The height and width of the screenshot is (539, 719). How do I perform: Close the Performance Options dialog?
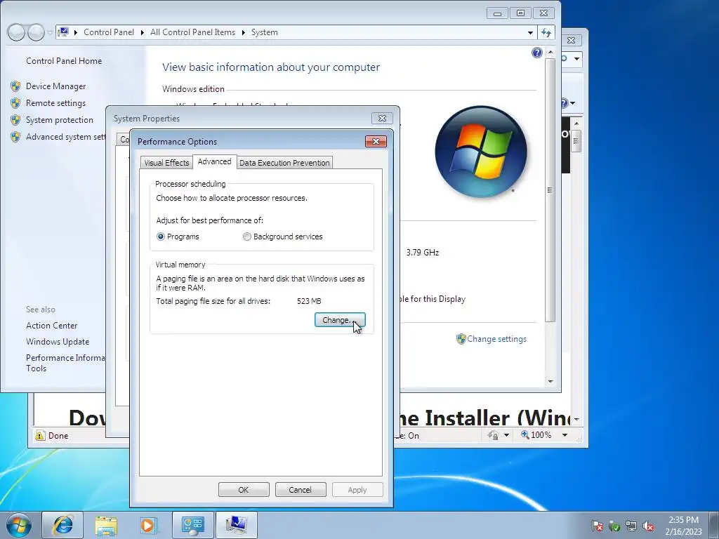(x=376, y=141)
